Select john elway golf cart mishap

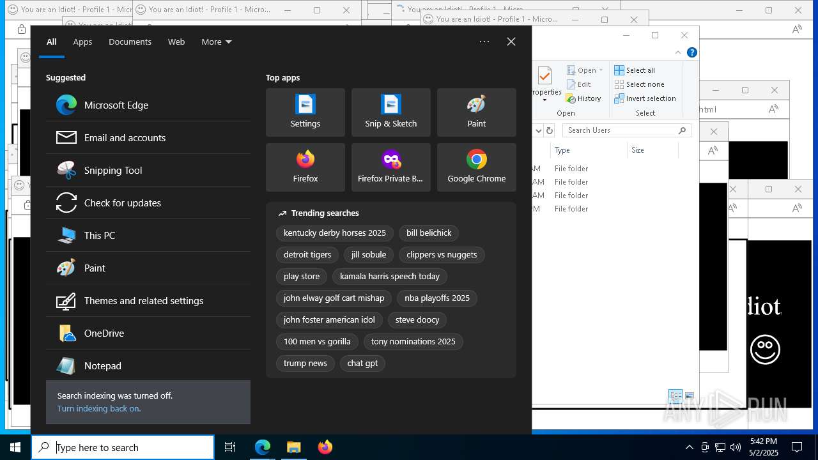[x=334, y=298]
